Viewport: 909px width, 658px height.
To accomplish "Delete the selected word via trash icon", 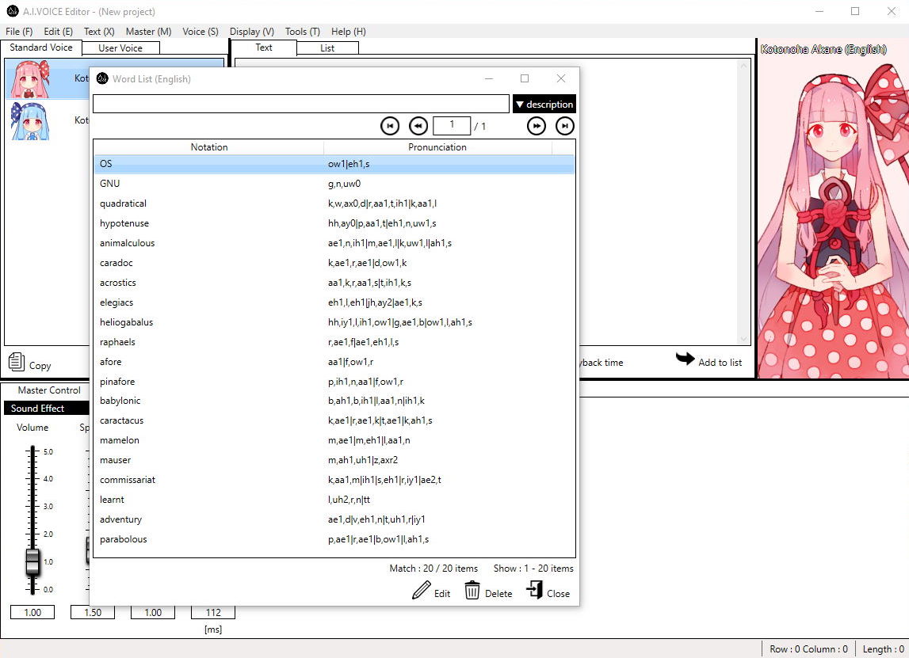I will 472,591.
